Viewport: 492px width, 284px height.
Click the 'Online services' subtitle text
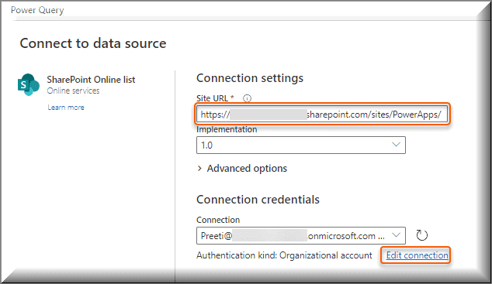click(x=73, y=91)
